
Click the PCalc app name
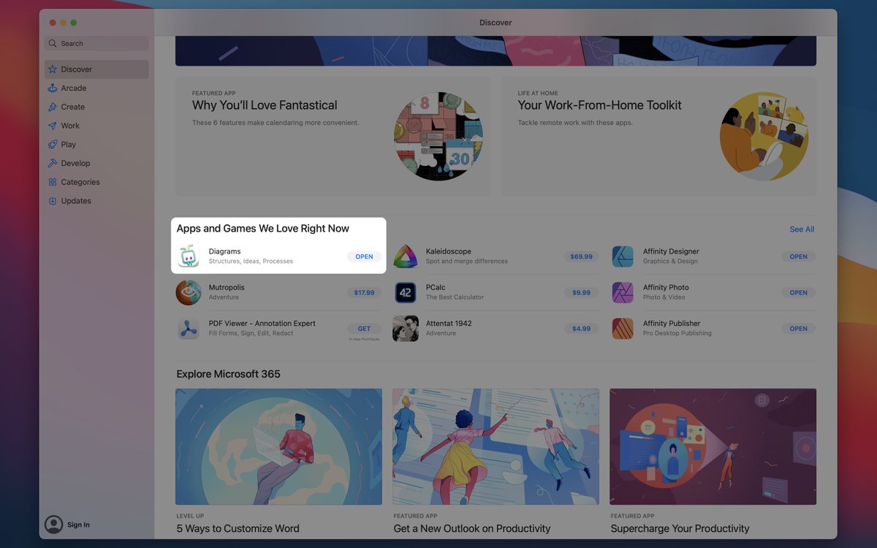click(x=436, y=288)
